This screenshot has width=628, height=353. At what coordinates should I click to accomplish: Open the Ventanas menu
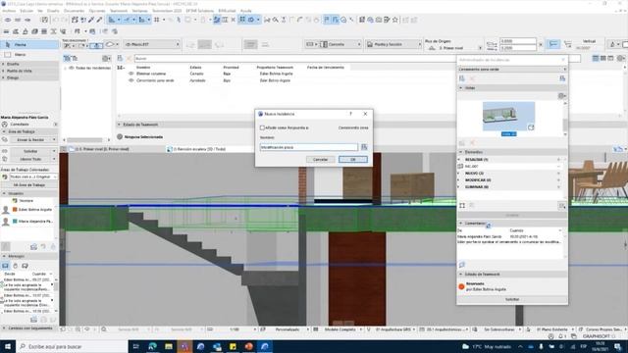click(139, 11)
